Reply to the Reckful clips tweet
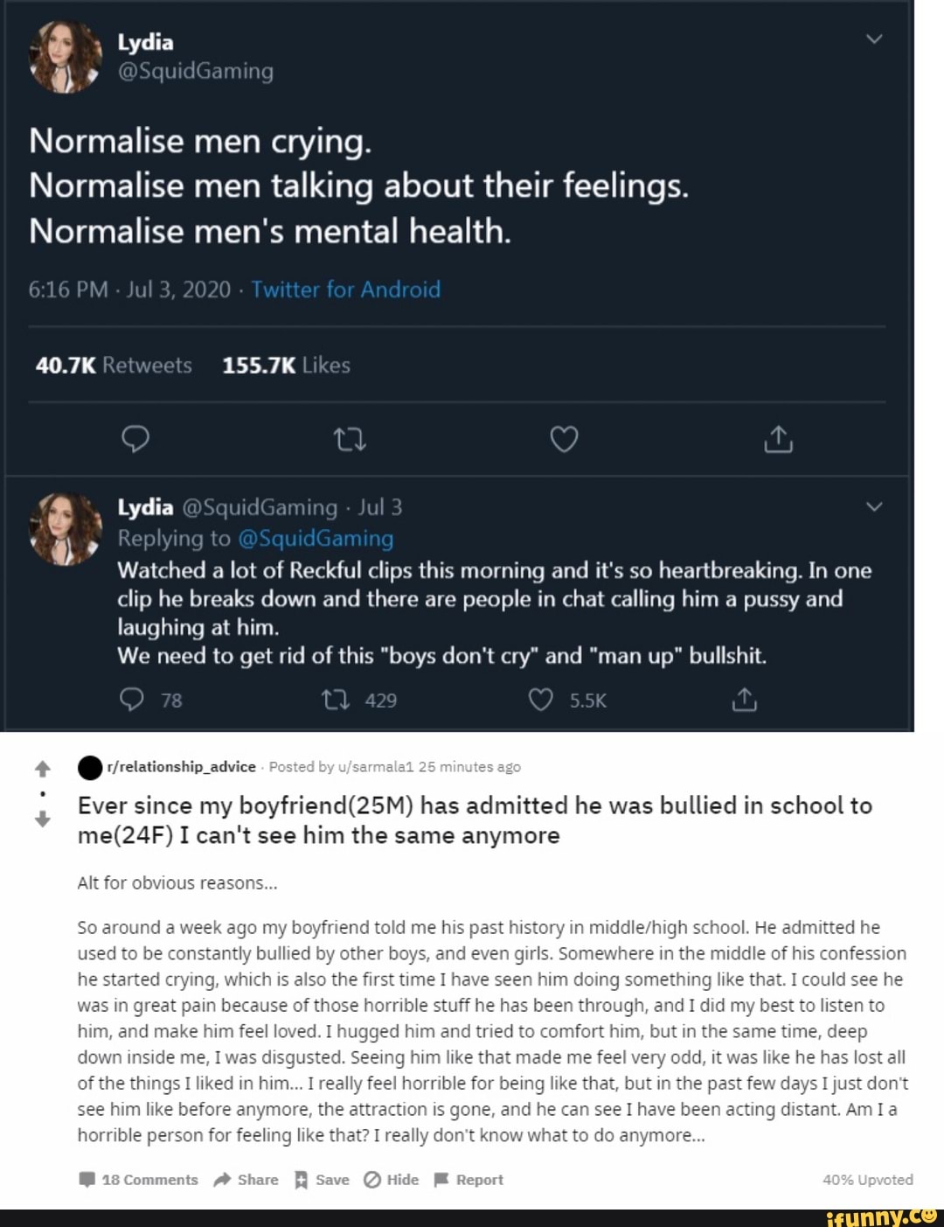The height and width of the screenshot is (1227, 944). [132, 700]
